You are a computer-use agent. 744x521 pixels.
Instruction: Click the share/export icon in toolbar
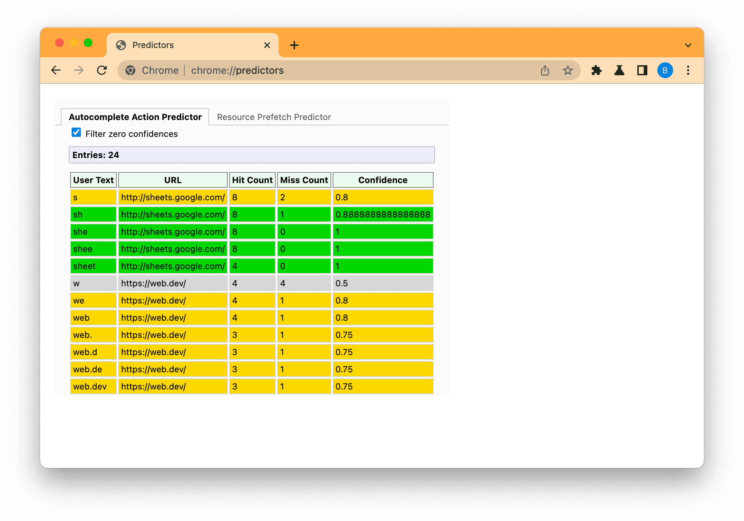pos(544,70)
